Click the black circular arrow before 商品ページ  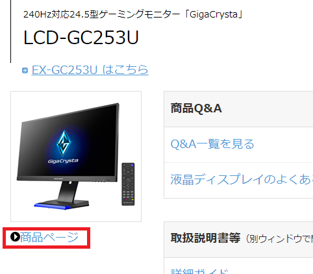pos(15,236)
